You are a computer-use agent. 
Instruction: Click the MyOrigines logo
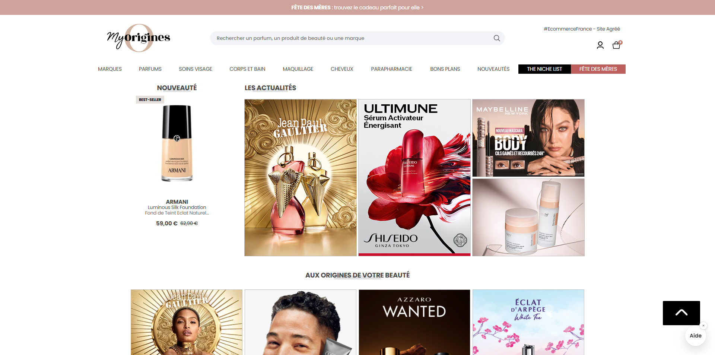coord(139,38)
